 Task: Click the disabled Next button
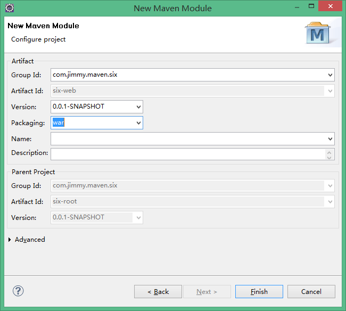(x=207, y=292)
